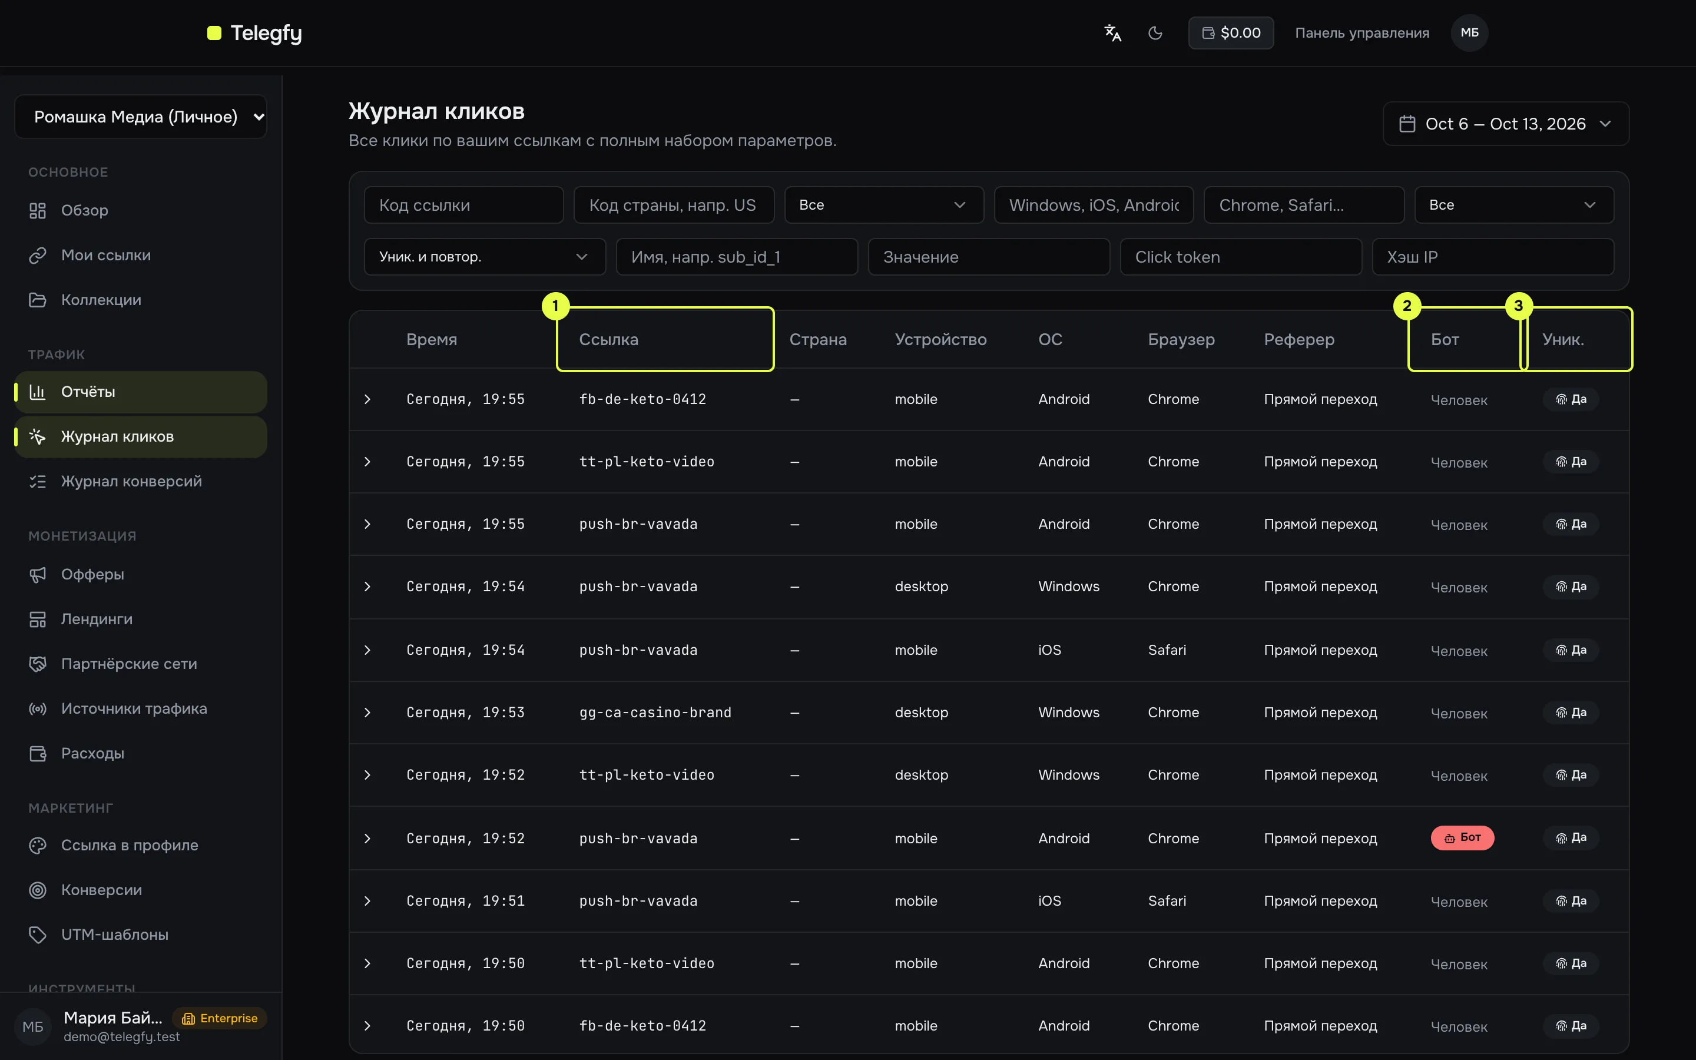Click the Журнал конверсий list icon
Image resolution: width=1696 pixels, height=1060 pixels.
point(38,482)
